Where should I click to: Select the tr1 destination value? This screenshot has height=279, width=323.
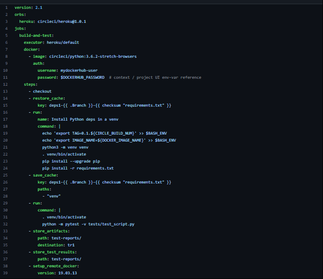71,245
